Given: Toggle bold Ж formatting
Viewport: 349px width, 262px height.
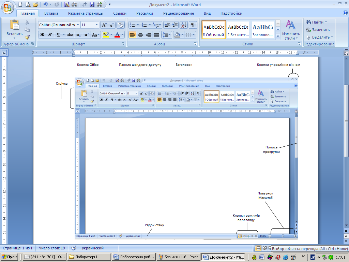Looking at the screenshot, I should 42,35.
